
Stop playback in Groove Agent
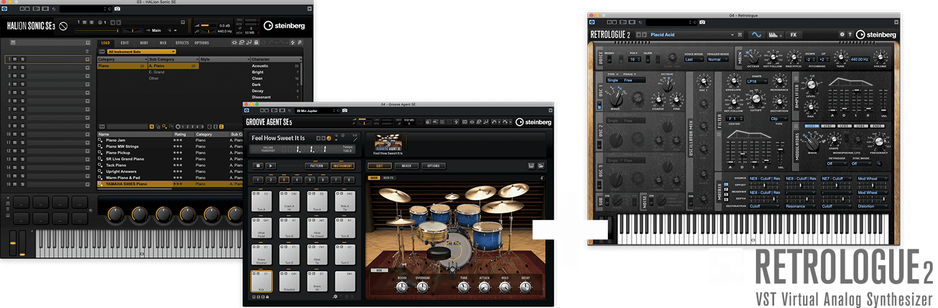(258, 166)
